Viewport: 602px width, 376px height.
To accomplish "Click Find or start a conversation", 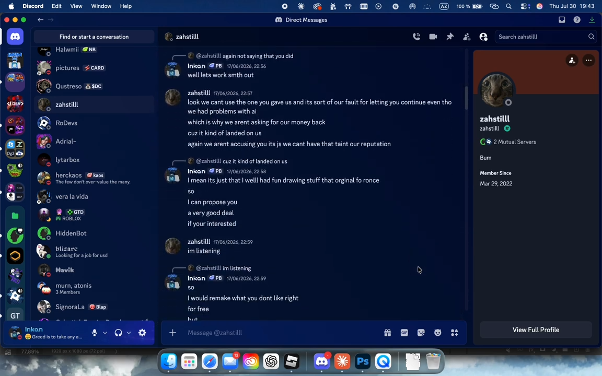I will click(x=94, y=37).
